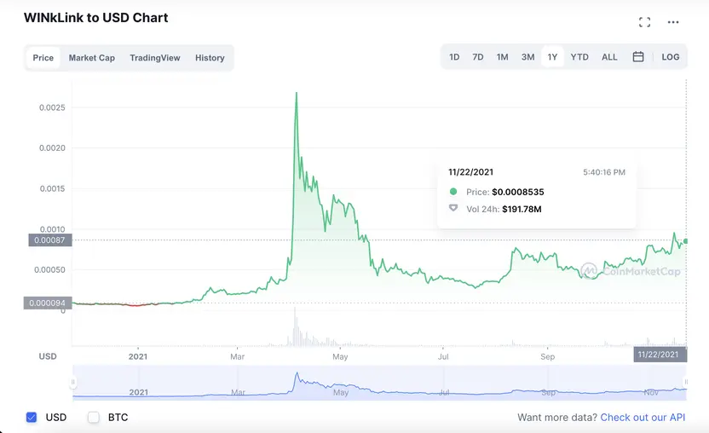The height and width of the screenshot is (433, 709).
Task: Switch to the Market Cap tab
Action: 92,58
